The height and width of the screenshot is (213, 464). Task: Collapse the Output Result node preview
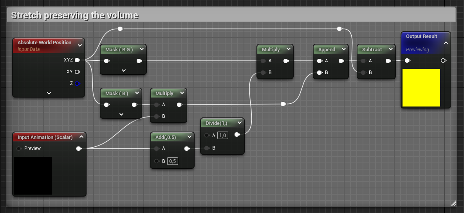point(446,43)
